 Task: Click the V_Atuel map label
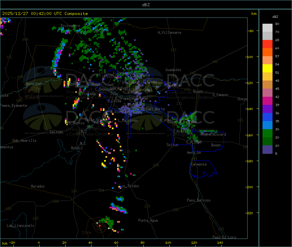167,120
